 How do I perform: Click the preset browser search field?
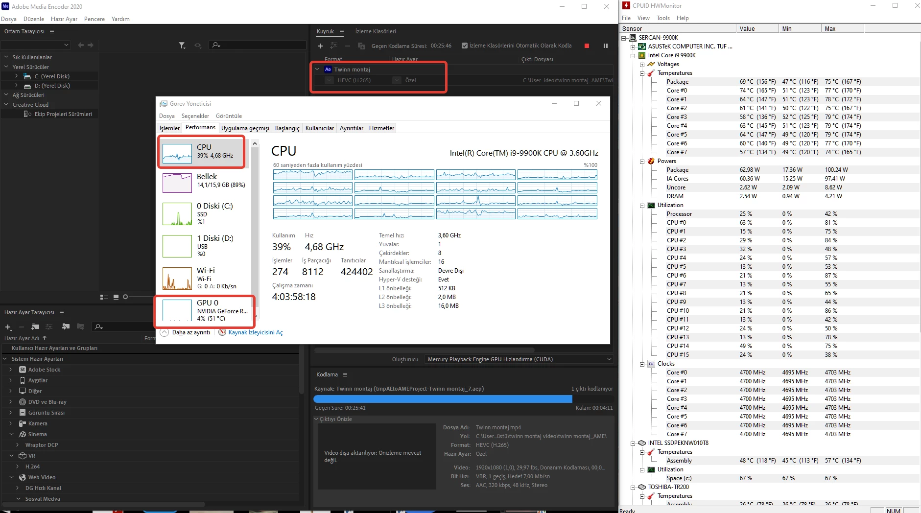click(122, 327)
